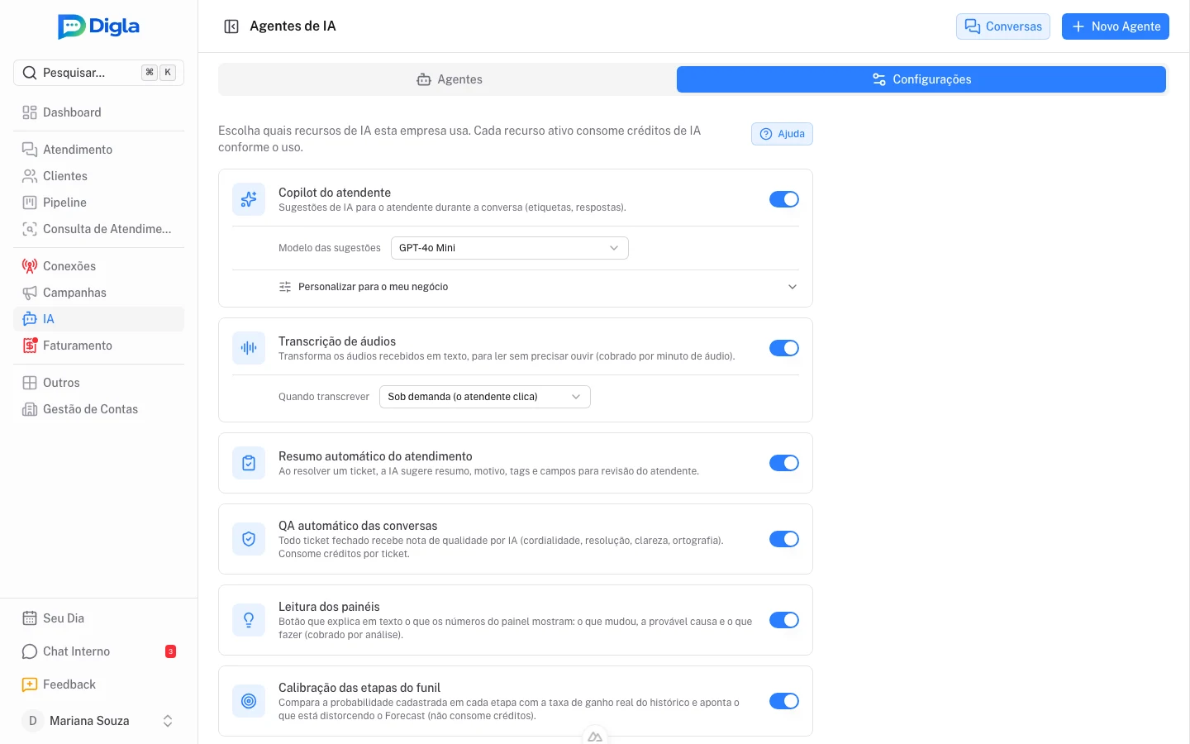Open Consulta de Atendimento menu item
The height and width of the screenshot is (744, 1190).
click(98, 229)
